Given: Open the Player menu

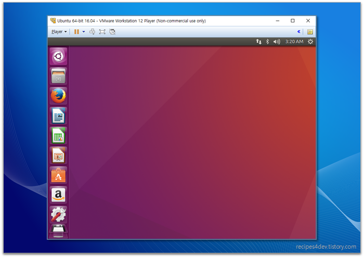Looking at the screenshot, I should [x=59, y=32].
